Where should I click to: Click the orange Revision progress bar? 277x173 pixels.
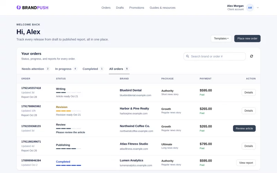coord(69,111)
